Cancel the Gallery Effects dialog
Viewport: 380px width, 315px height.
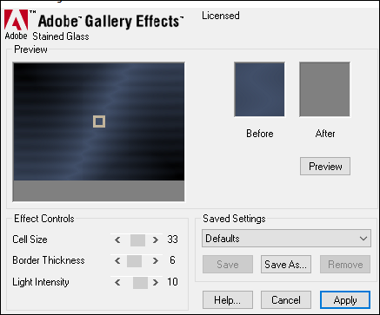pos(286,300)
